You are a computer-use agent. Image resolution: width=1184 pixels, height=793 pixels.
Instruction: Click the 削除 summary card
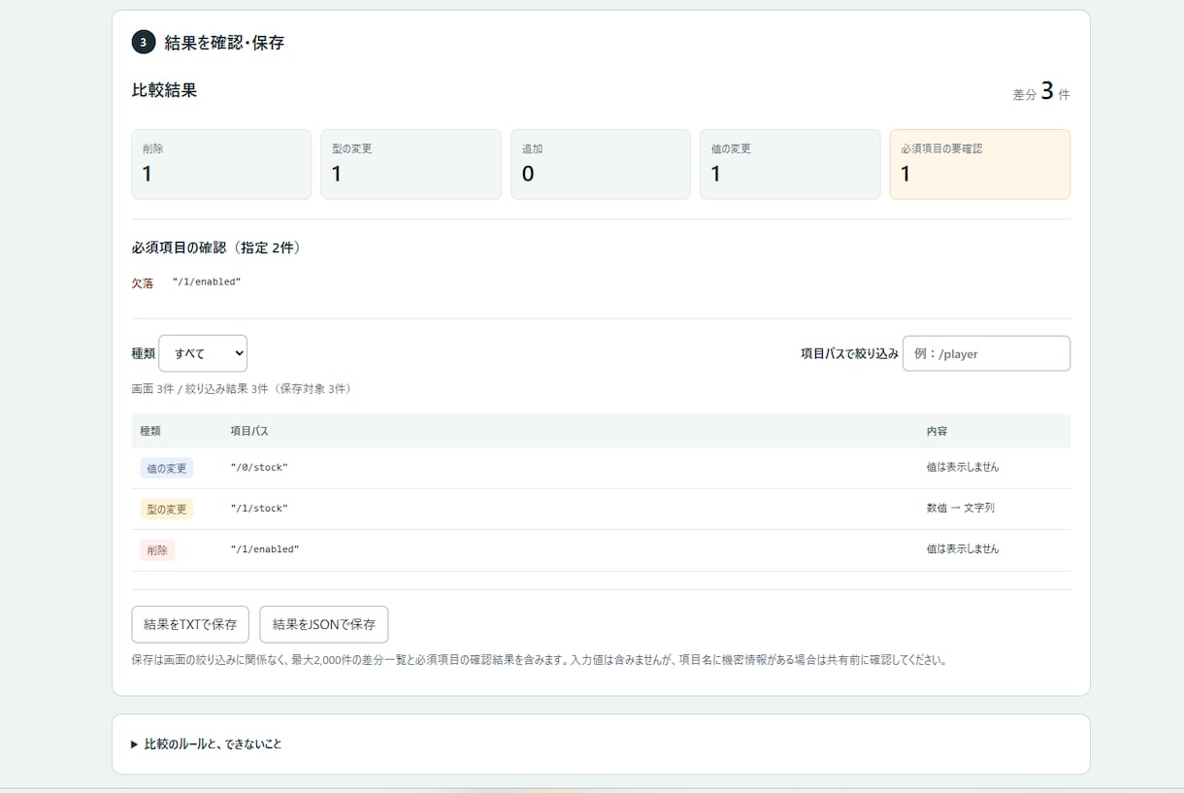221,164
